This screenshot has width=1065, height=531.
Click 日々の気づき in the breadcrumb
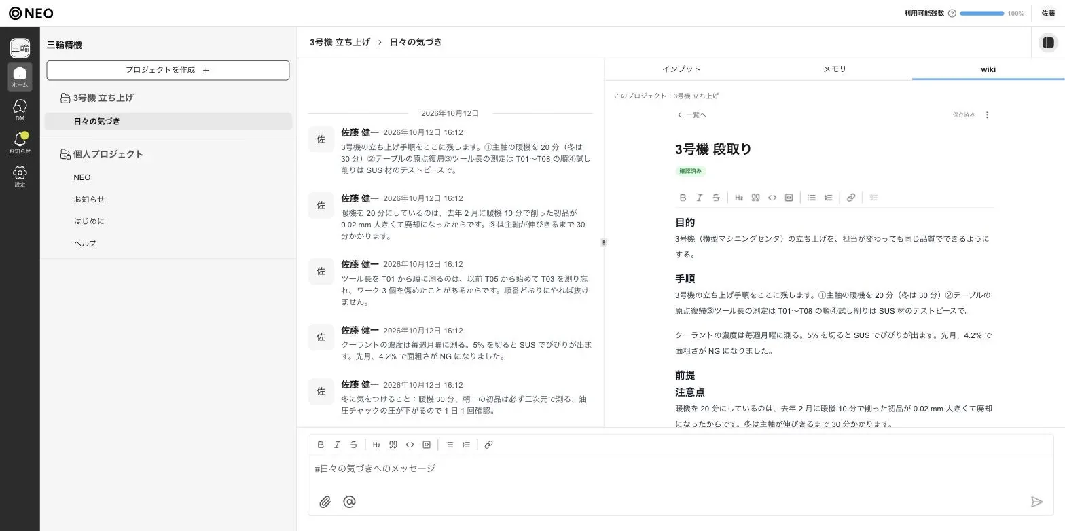[x=416, y=42]
